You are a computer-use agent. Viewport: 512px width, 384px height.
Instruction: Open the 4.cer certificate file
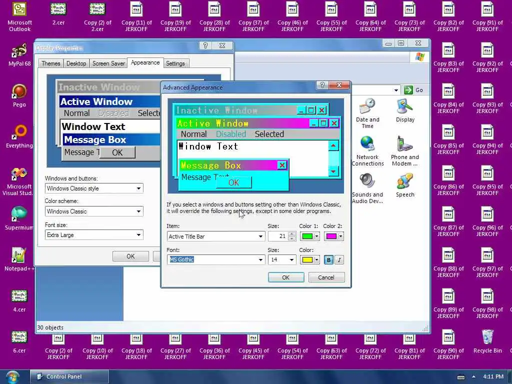[x=19, y=300]
